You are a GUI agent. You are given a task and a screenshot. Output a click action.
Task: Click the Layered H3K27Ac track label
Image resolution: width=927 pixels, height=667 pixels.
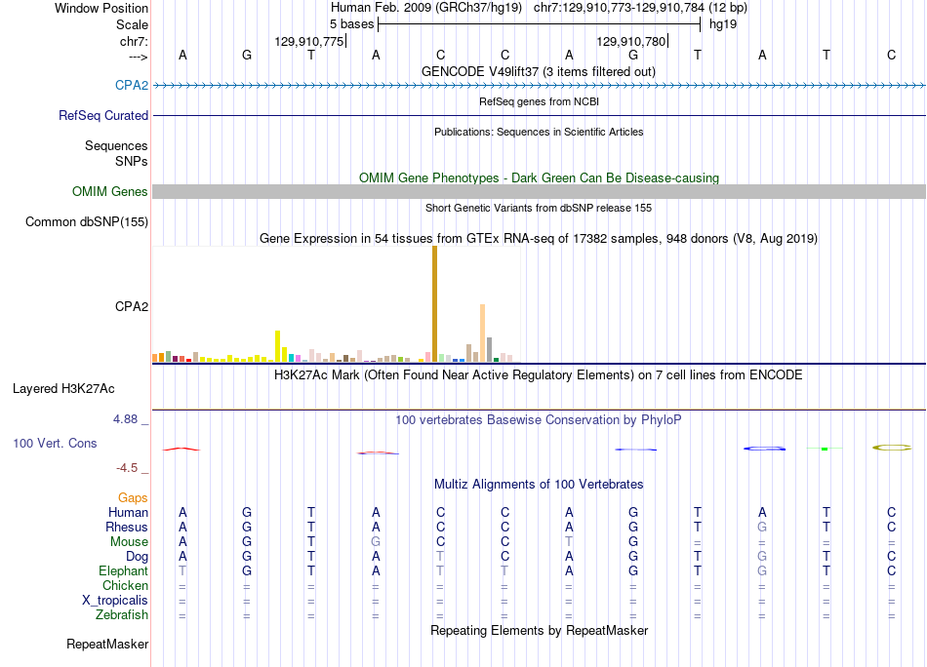pyautogui.click(x=63, y=389)
